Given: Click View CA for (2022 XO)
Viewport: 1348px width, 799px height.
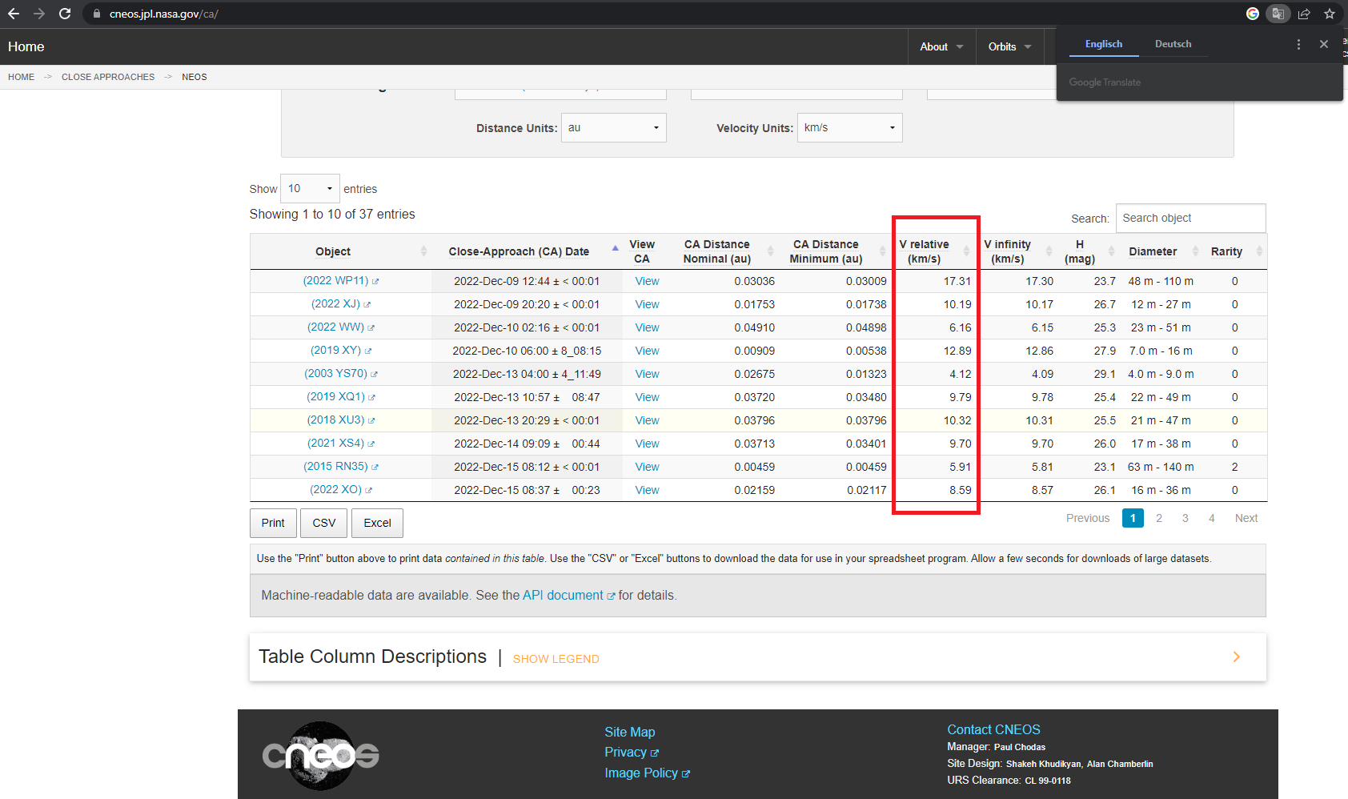Looking at the screenshot, I should [647, 490].
